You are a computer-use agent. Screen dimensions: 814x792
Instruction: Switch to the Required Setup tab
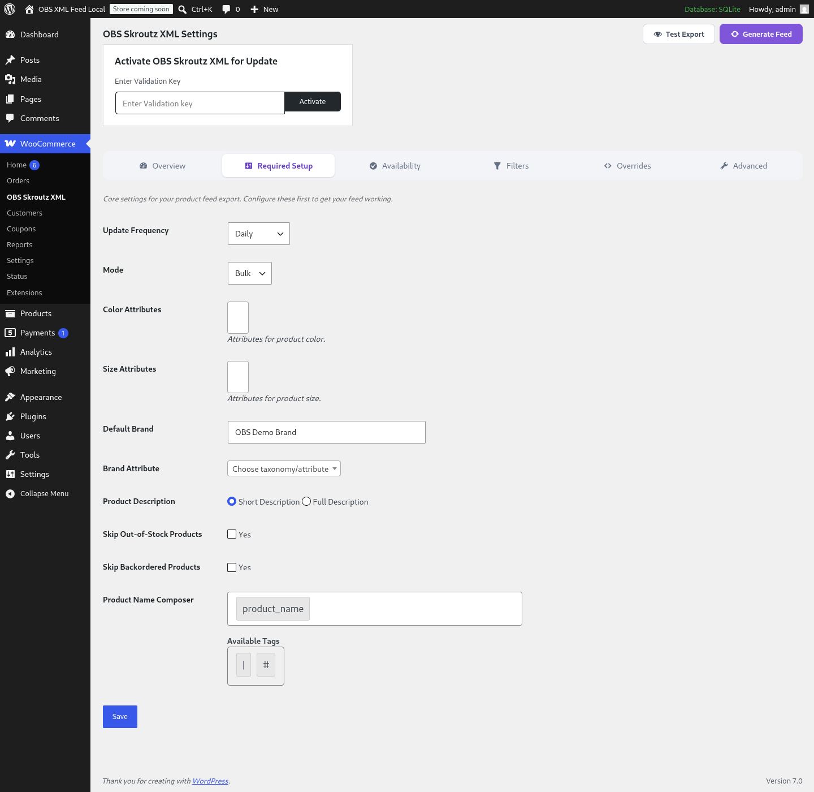[x=279, y=166]
